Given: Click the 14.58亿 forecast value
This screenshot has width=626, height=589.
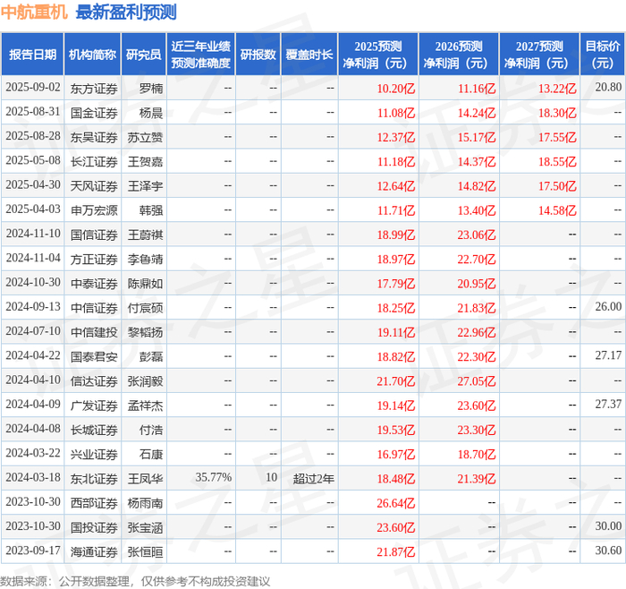Looking at the screenshot, I should (557, 210).
